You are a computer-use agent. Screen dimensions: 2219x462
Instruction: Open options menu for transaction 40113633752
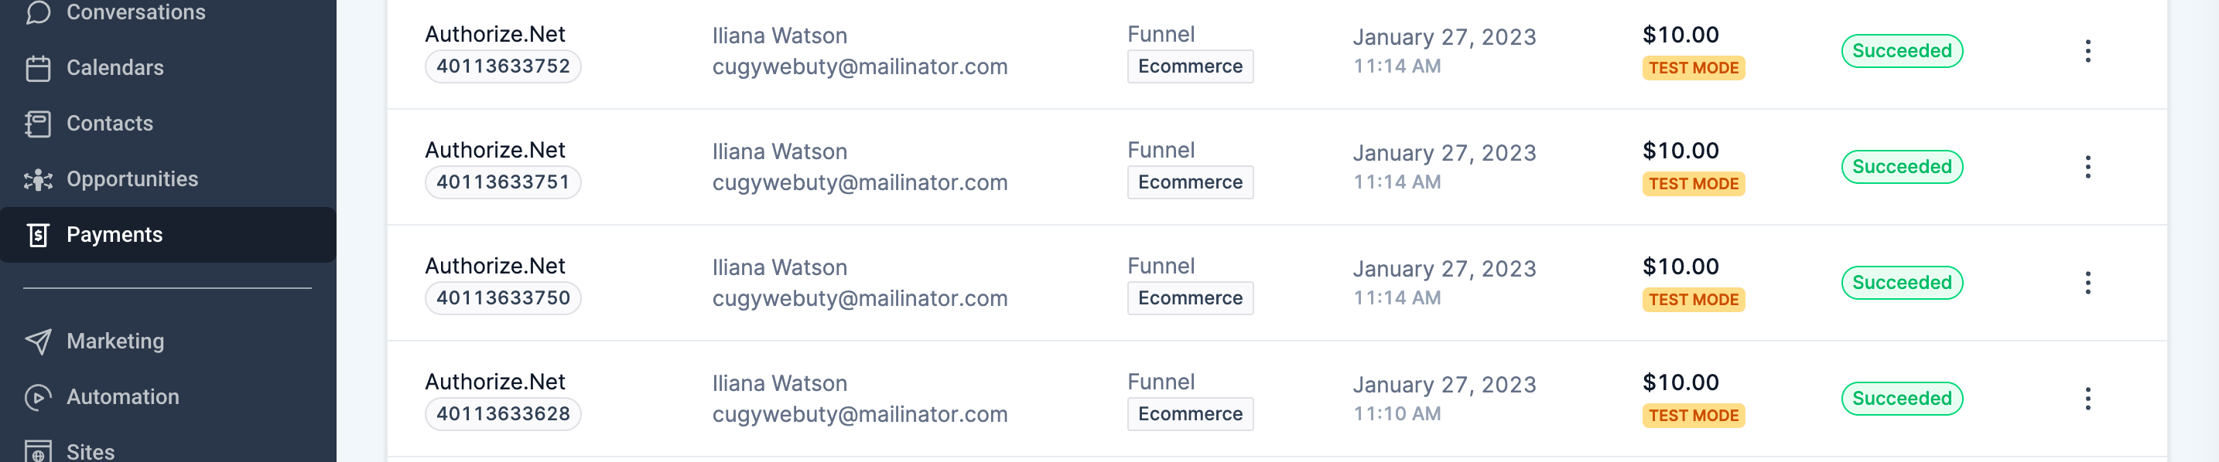(2087, 52)
